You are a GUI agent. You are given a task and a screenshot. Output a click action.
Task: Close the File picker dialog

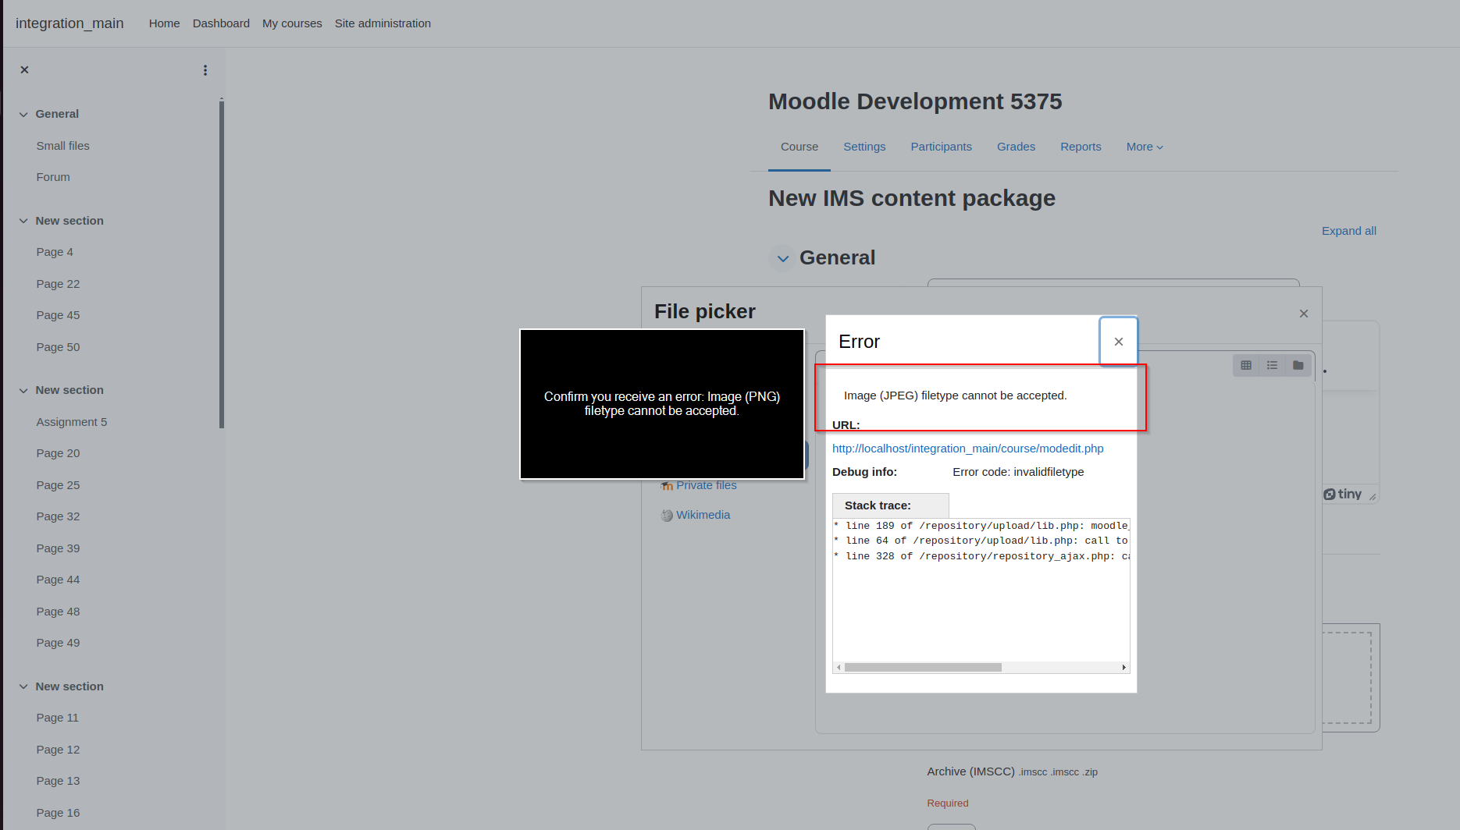1303,314
